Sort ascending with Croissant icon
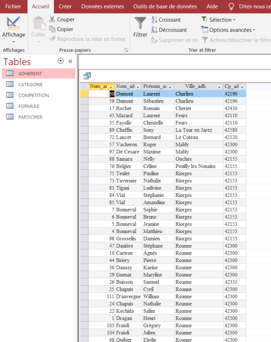271x342 pixels. pos(154,20)
